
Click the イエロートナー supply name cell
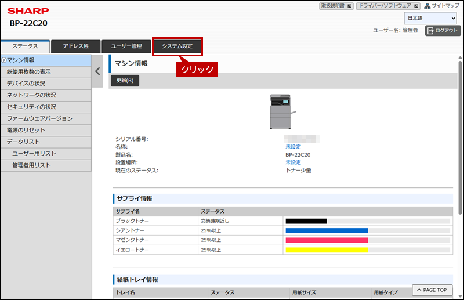click(155, 250)
